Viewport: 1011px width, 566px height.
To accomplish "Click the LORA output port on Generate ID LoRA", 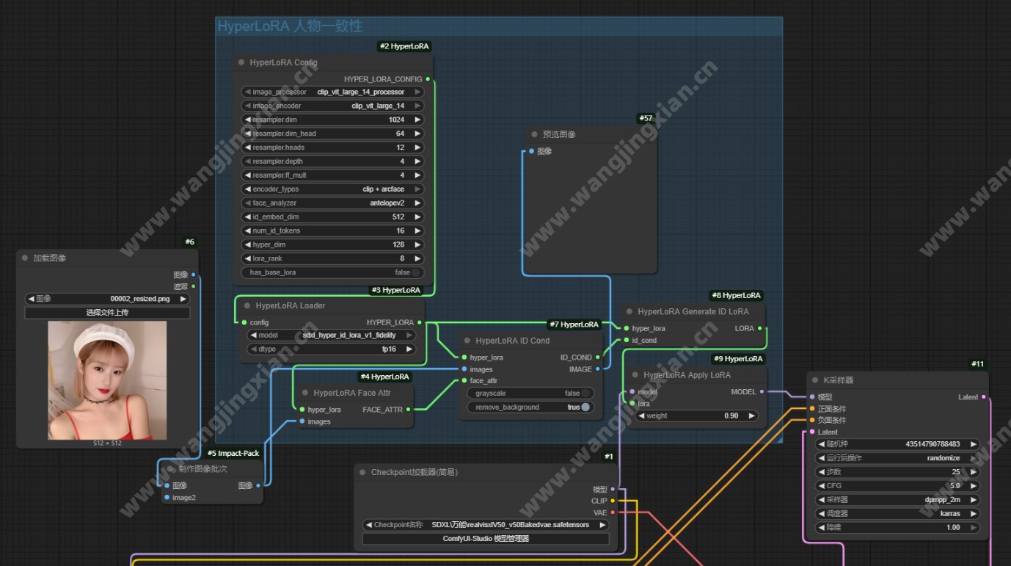I will [760, 329].
